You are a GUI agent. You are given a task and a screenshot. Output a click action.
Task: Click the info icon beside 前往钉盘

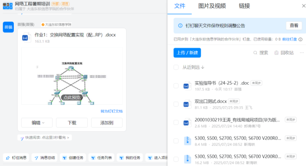point(300,39)
